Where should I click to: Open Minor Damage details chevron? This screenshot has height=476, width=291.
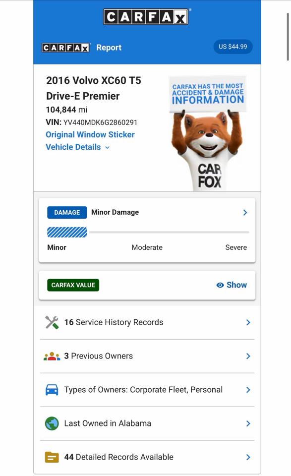(245, 213)
